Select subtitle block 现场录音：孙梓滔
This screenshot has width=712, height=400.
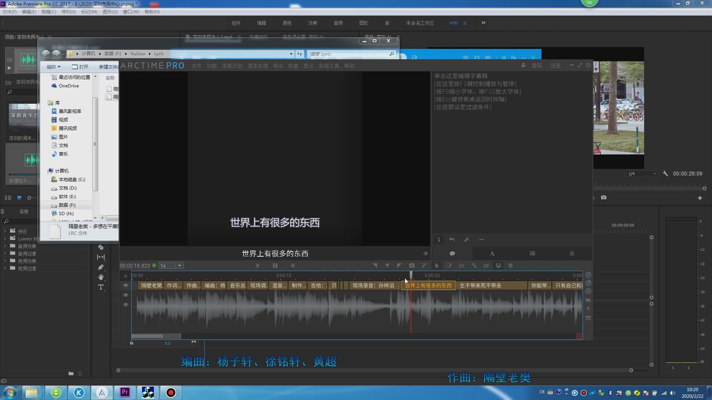point(375,286)
